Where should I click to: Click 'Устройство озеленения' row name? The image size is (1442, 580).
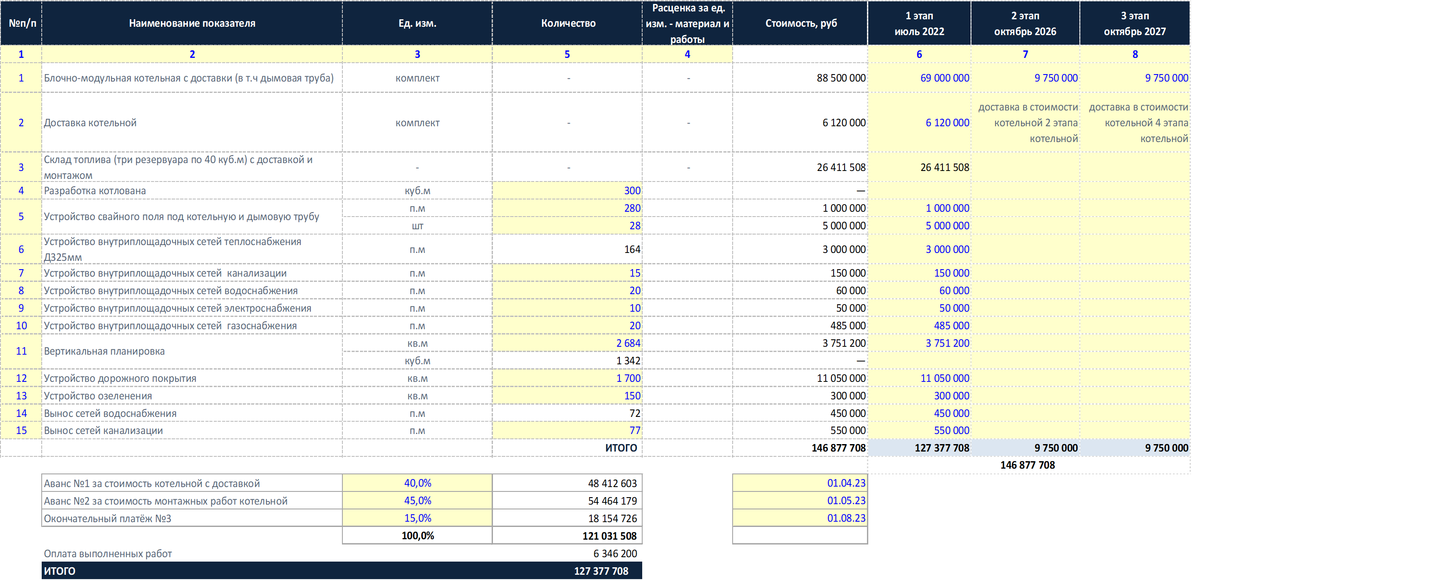pos(192,395)
